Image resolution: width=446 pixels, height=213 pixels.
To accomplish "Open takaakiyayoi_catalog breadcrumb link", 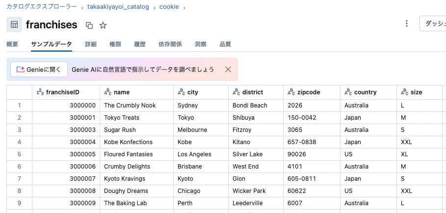I will [x=118, y=6].
